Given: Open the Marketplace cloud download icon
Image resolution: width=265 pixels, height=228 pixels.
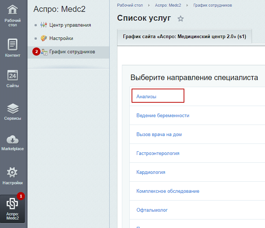Looking at the screenshot, I should 13,140.
